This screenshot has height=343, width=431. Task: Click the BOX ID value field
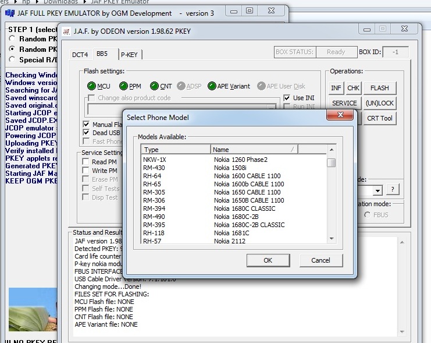pos(396,52)
